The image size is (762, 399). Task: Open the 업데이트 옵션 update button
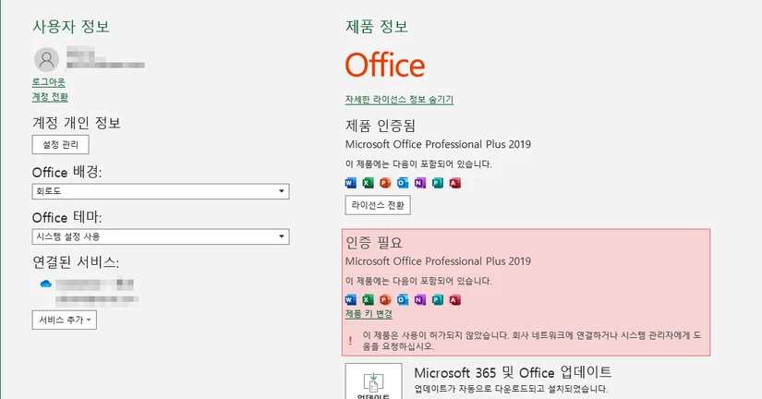click(x=374, y=382)
